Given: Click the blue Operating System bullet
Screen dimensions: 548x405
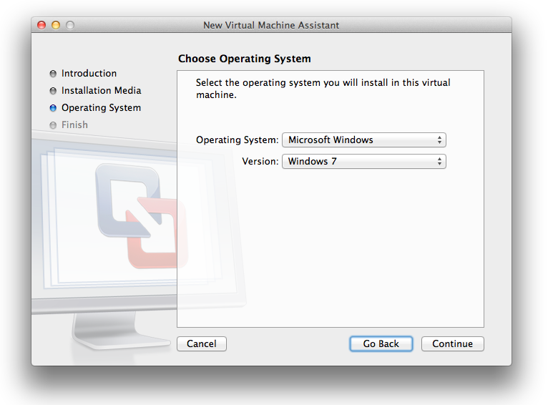Looking at the screenshot, I should coord(53,108).
